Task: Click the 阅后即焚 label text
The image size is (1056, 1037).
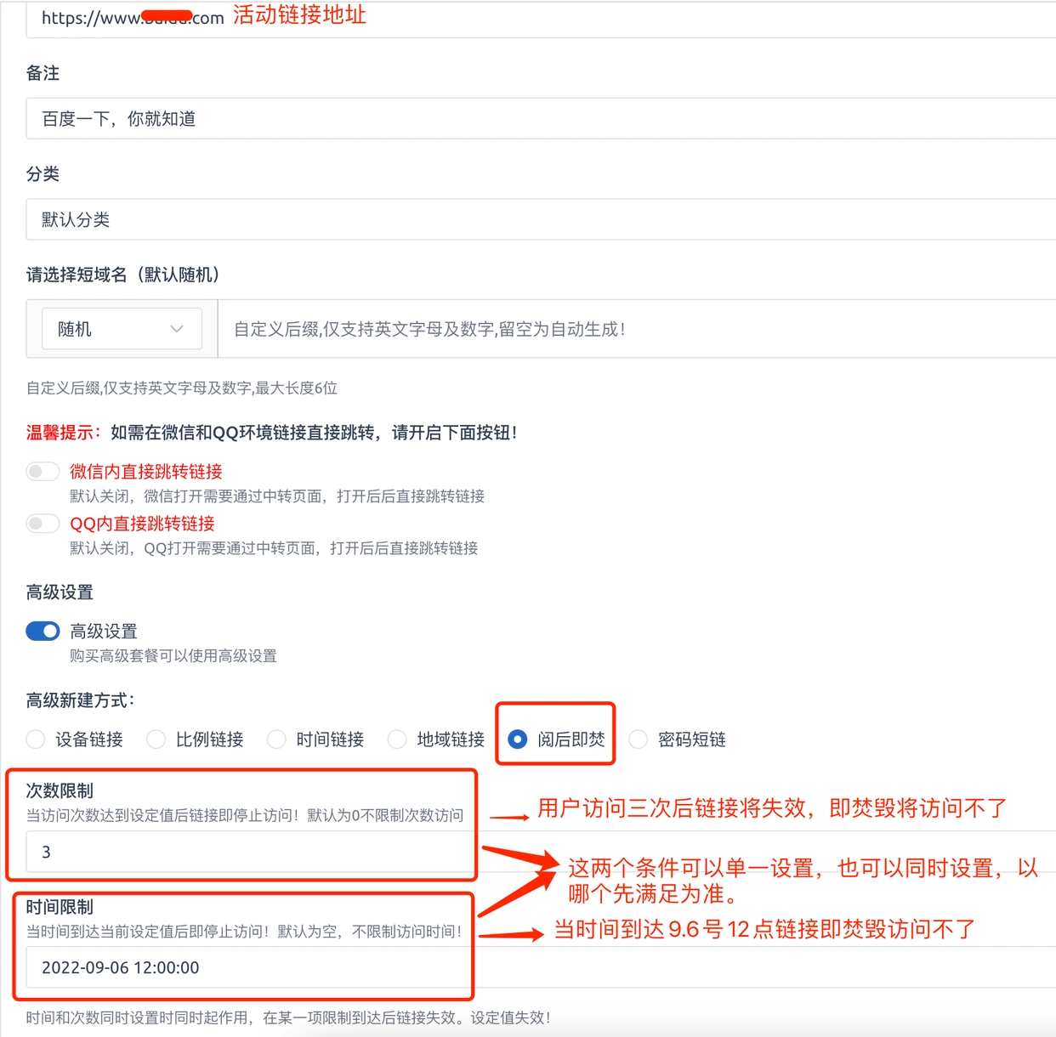Action: pyautogui.click(x=571, y=739)
